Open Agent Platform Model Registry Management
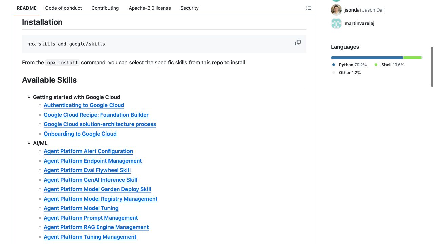 tap(100, 199)
